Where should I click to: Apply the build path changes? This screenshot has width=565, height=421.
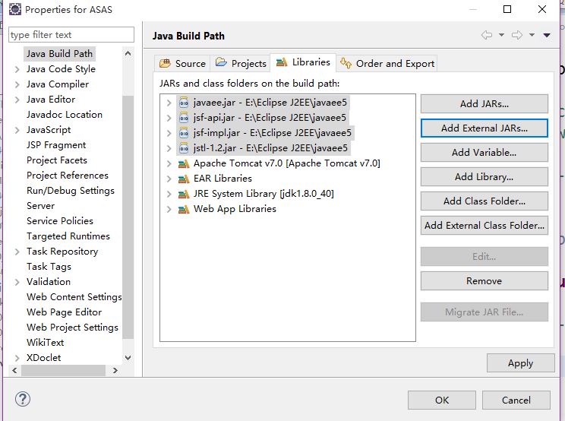coord(521,363)
